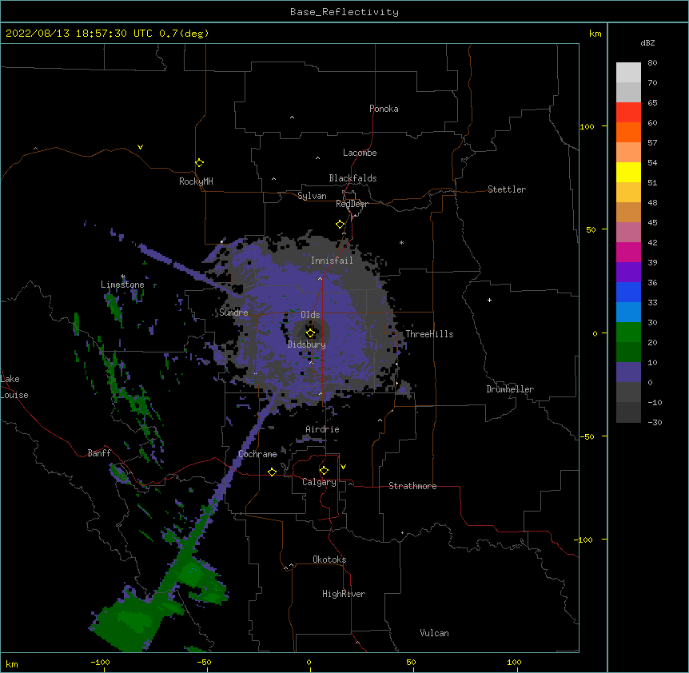Viewport: 689px width, 673px height.
Task: Pick the violet 36-39 dBZ legend swatch
Action: 628,273
